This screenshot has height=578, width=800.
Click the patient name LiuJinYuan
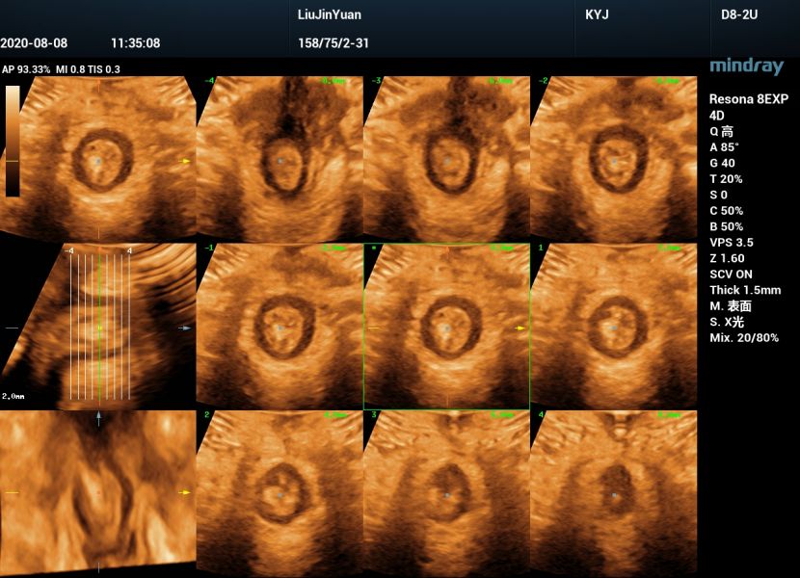(330, 15)
